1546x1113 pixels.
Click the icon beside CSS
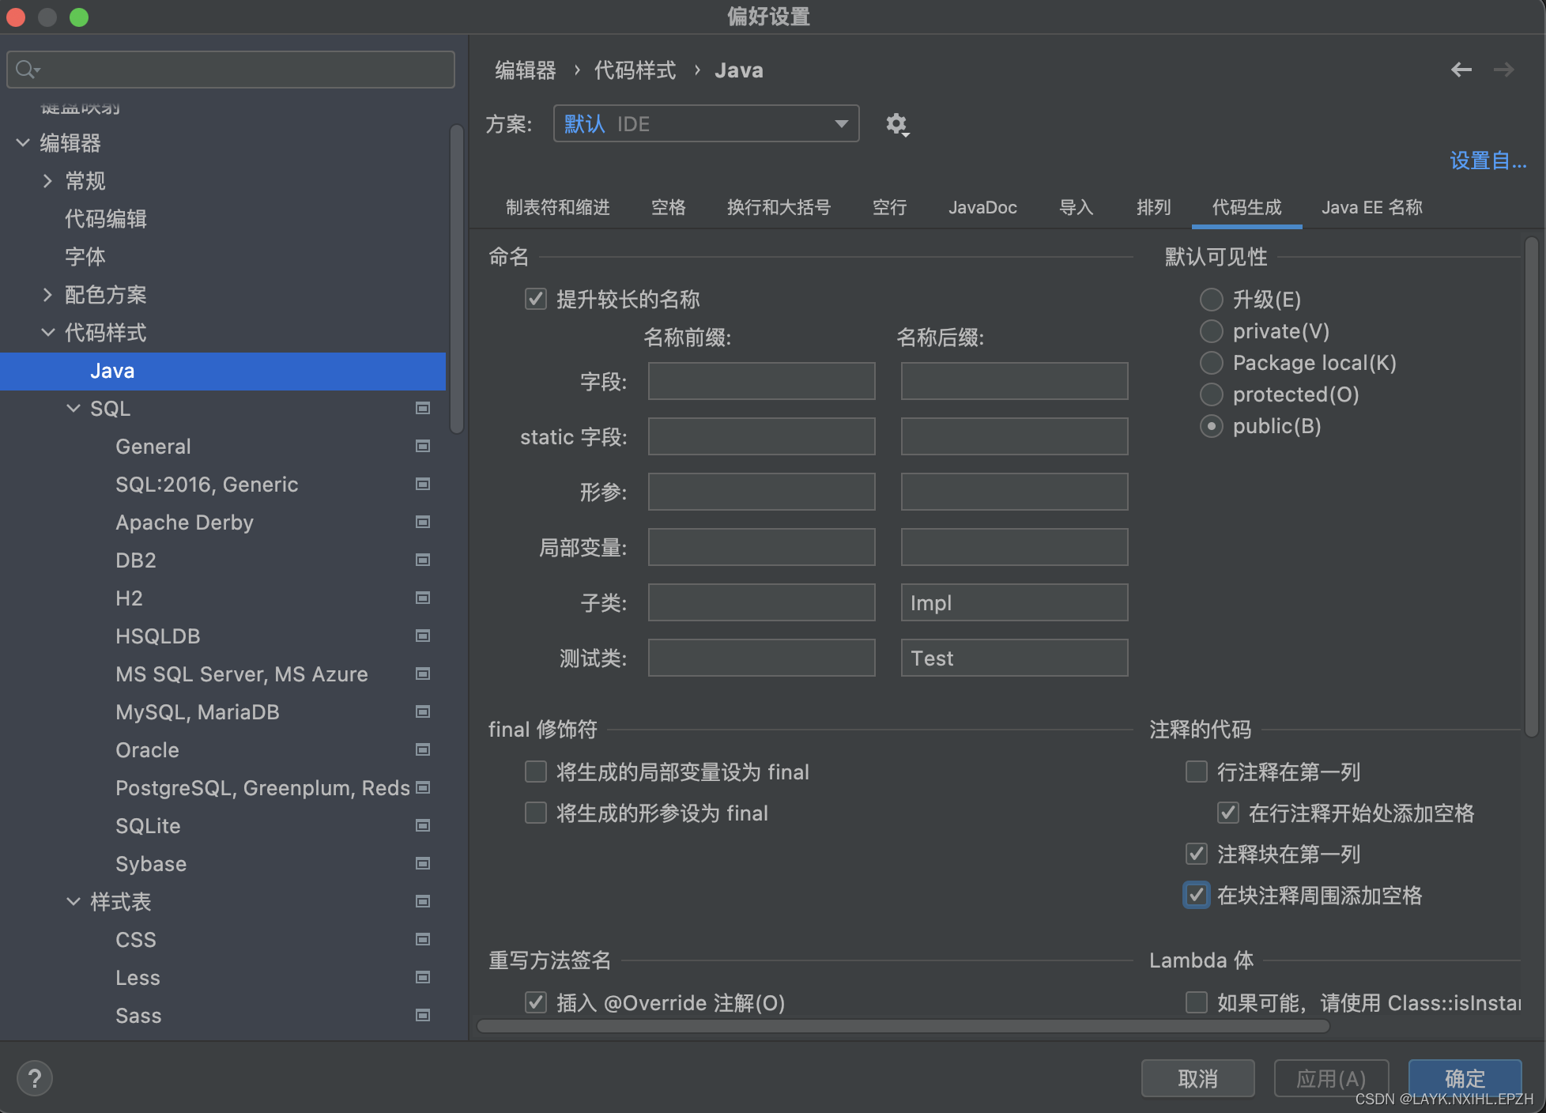pos(423,939)
